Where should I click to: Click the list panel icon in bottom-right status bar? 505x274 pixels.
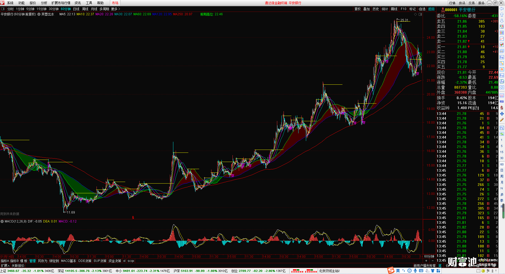coord(478,271)
